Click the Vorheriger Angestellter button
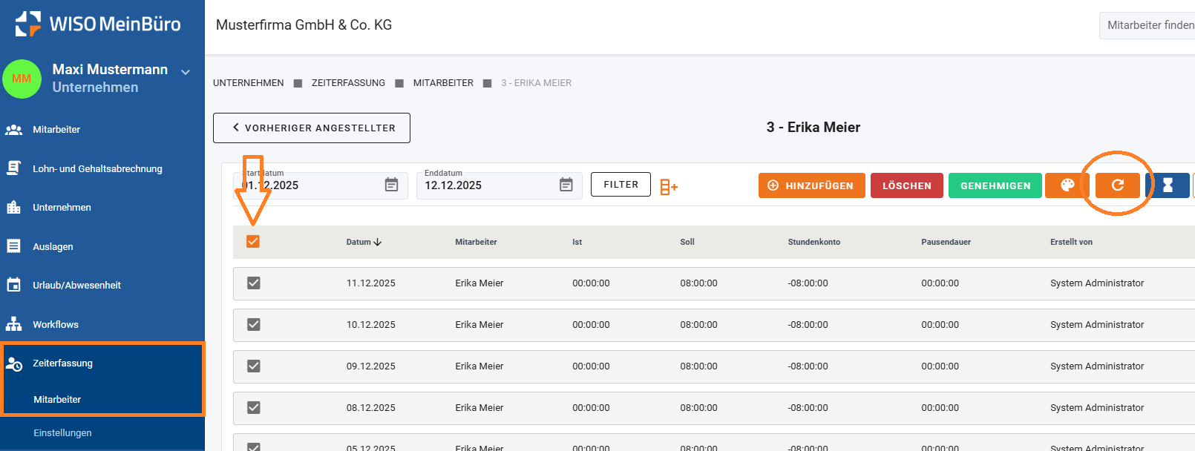This screenshot has height=451, width=1195. (x=312, y=128)
